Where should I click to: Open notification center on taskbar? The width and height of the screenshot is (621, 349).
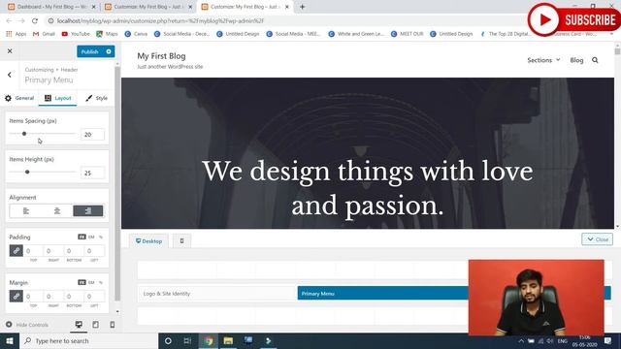tap(608, 340)
